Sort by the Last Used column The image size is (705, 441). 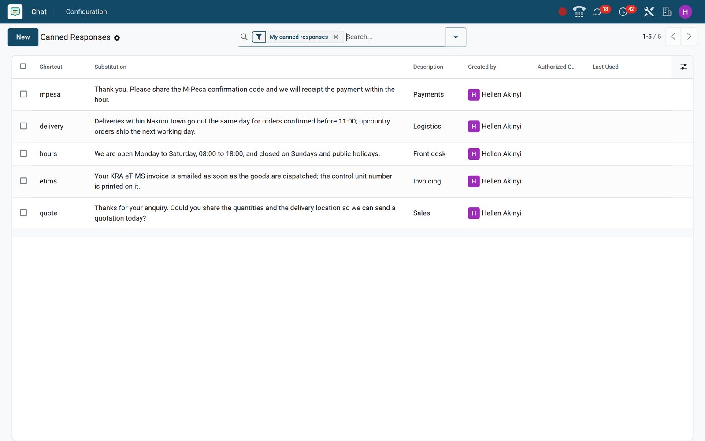(605, 67)
